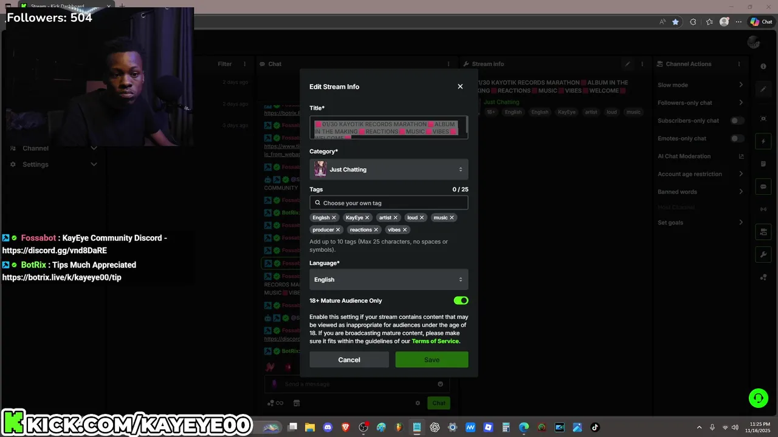
Task: Click the broadcast signal icon in right sidebar
Action: coord(763,209)
